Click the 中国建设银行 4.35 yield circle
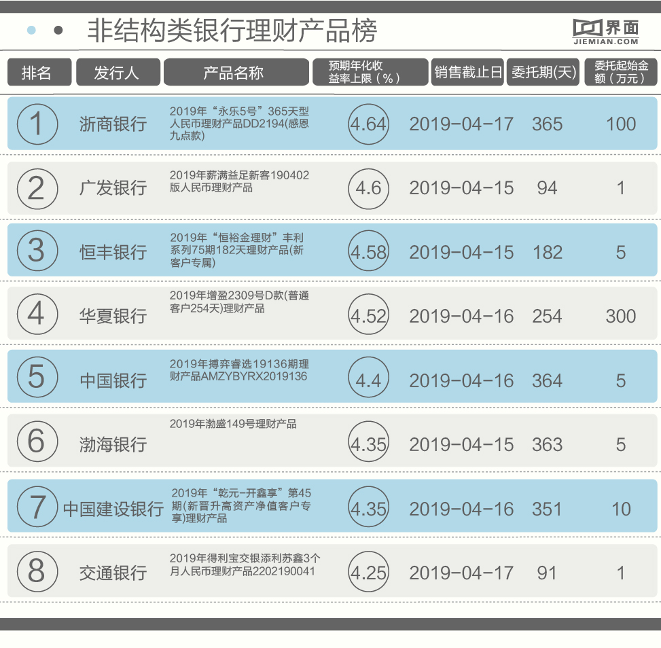Image resolution: width=661 pixels, height=648 pixels. click(x=368, y=506)
